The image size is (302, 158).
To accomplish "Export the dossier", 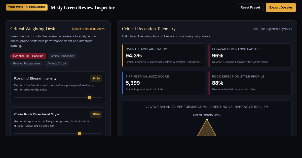I will coord(281,8).
